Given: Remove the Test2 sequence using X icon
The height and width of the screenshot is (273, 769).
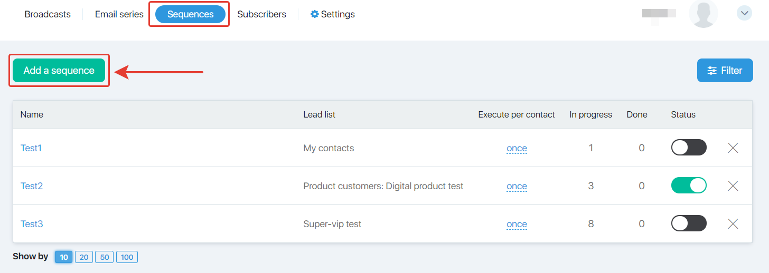Looking at the screenshot, I should point(733,186).
